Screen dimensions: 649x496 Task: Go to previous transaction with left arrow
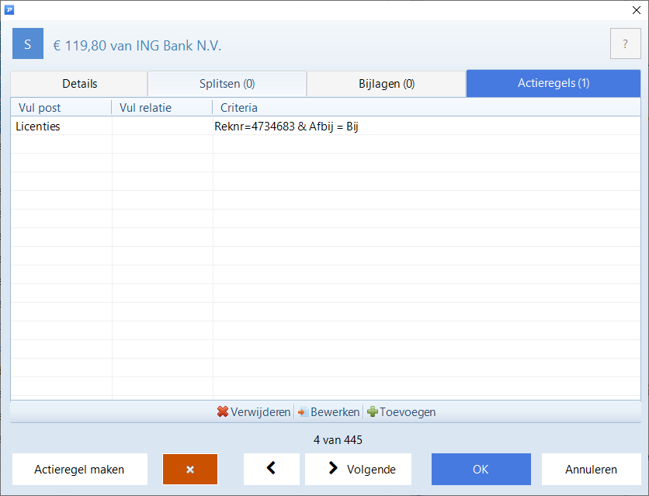[x=271, y=469]
